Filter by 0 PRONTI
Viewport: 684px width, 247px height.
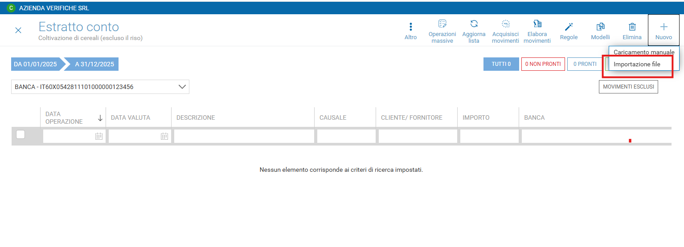coord(585,64)
